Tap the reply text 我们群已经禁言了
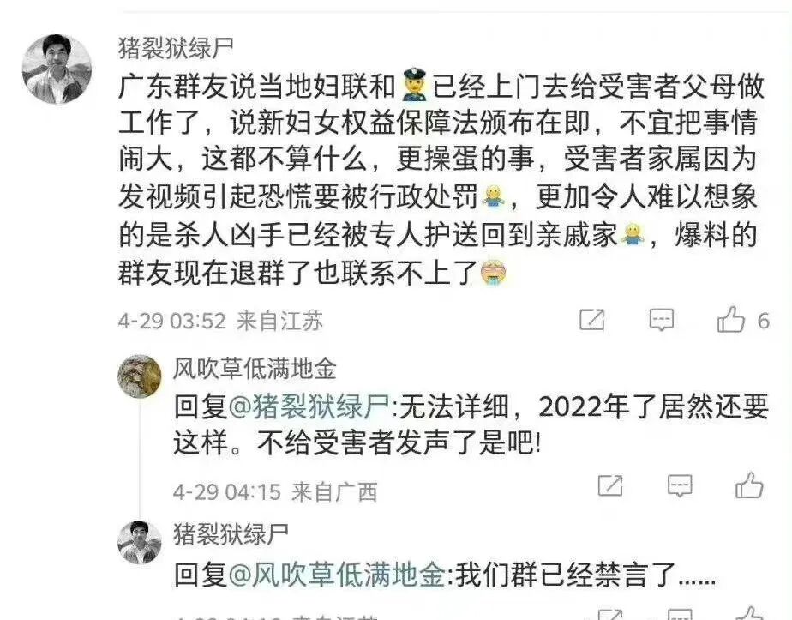 coord(585,575)
